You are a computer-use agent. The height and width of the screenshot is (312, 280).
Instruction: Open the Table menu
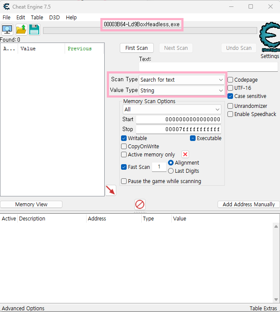(37, 18)
